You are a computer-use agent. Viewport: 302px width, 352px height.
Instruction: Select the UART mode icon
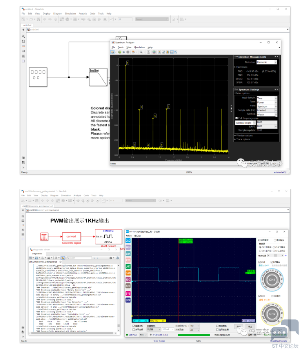tap(128, 266)
